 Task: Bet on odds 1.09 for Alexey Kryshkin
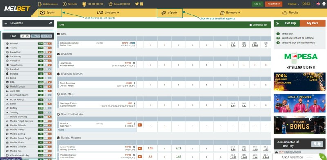(x=150, y=148)
